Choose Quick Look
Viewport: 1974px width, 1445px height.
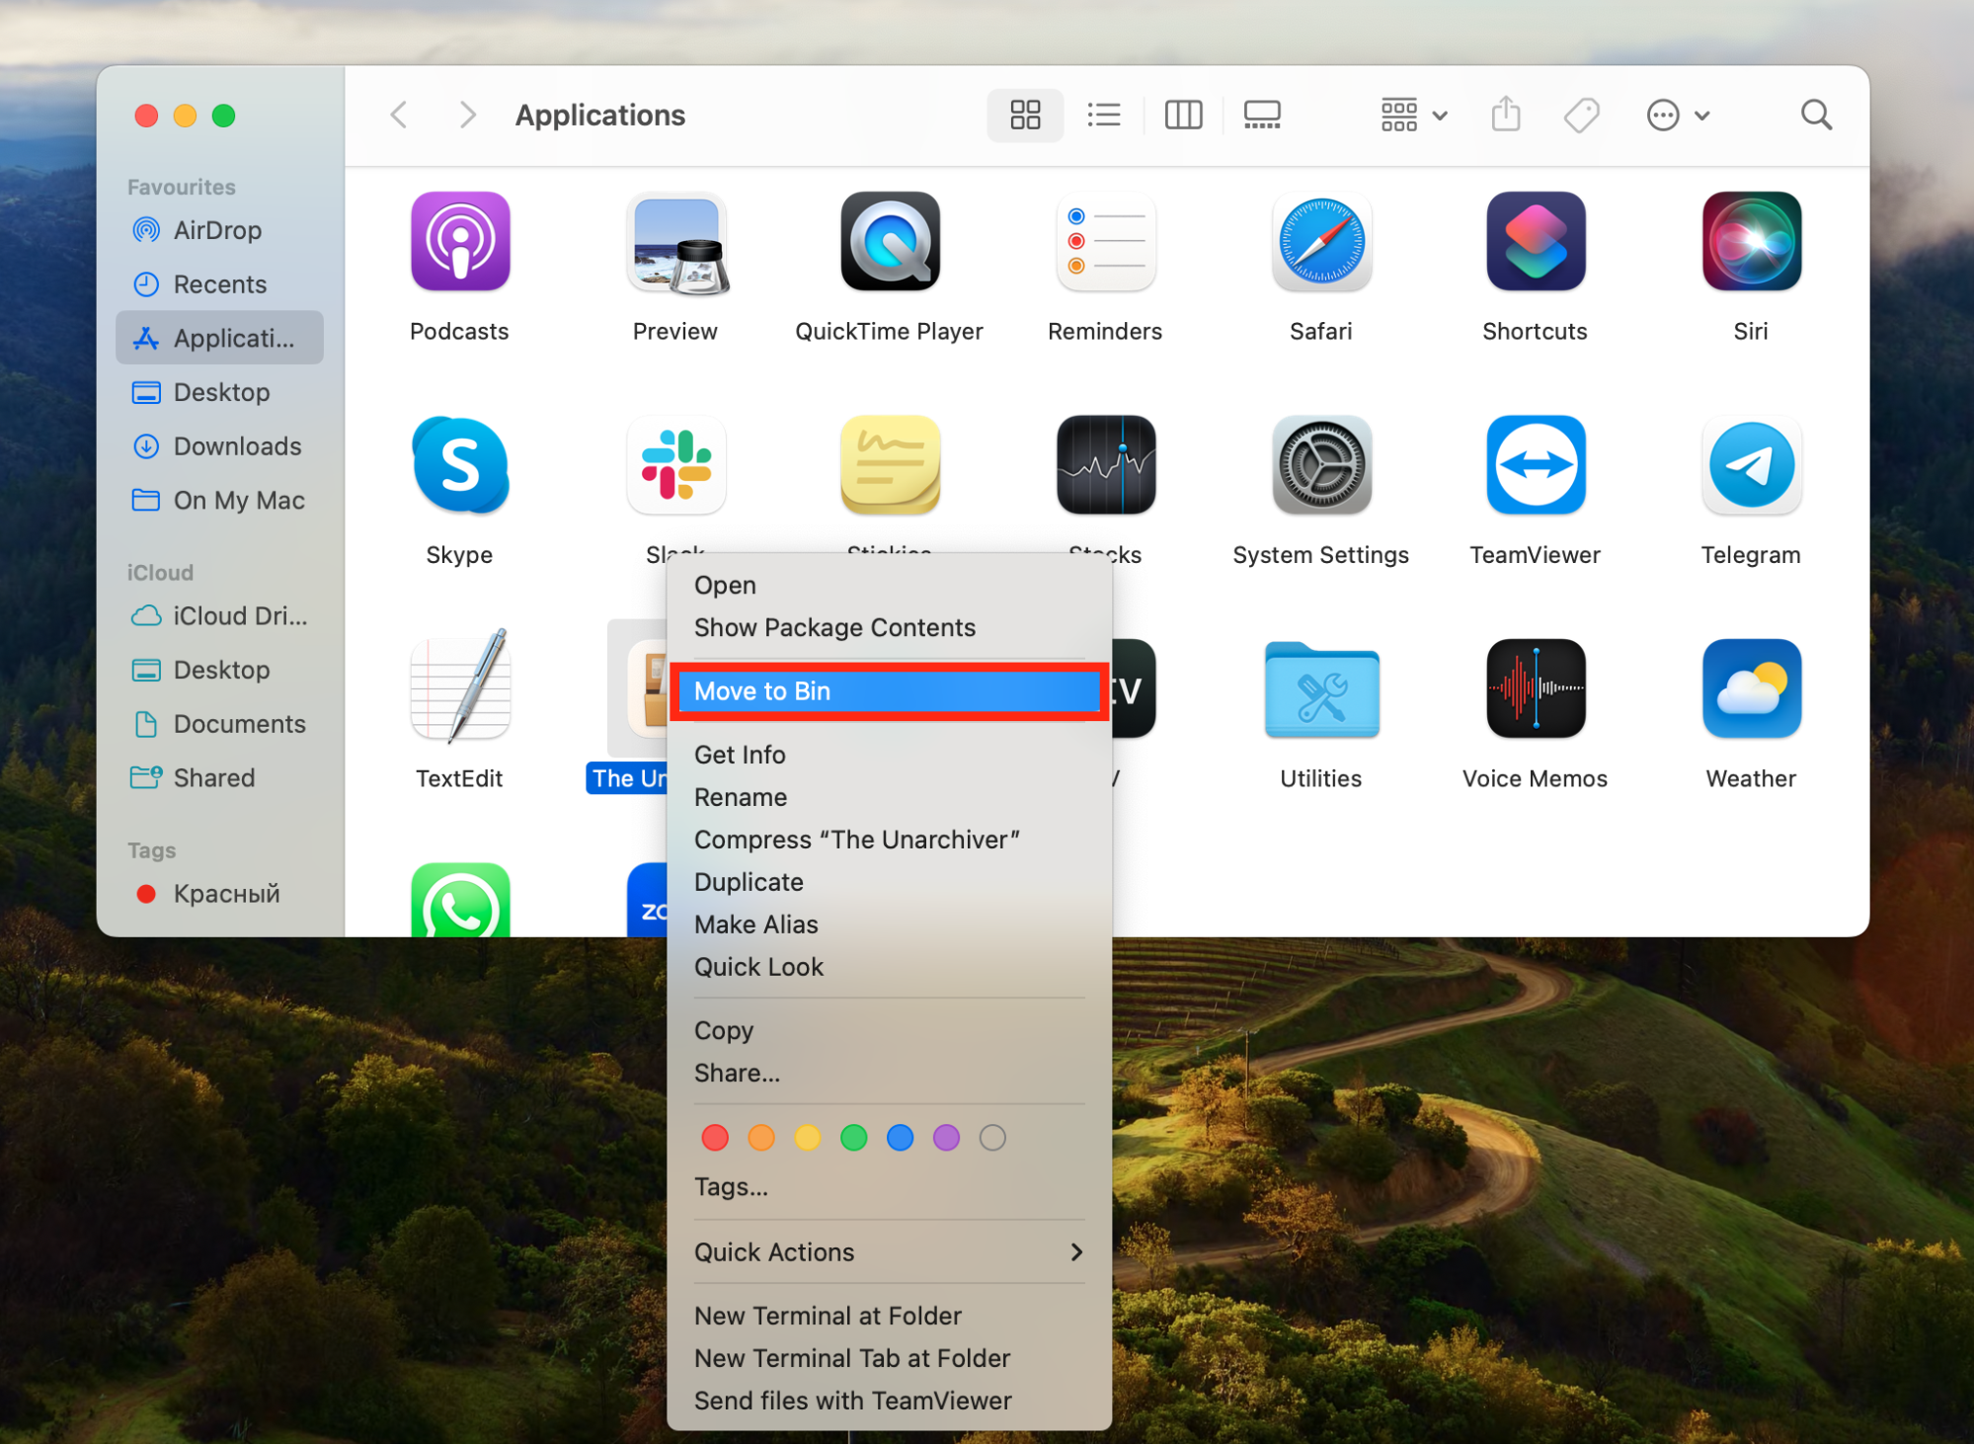(889, 968)
